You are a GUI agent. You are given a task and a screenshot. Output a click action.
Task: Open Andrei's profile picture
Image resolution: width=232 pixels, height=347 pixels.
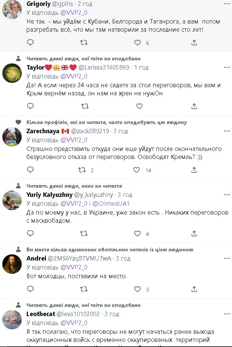coord(12,264)
